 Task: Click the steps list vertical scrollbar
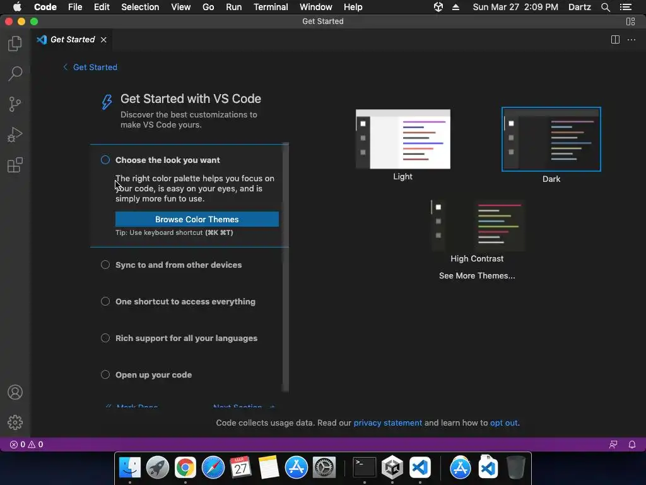coord(285,267)
